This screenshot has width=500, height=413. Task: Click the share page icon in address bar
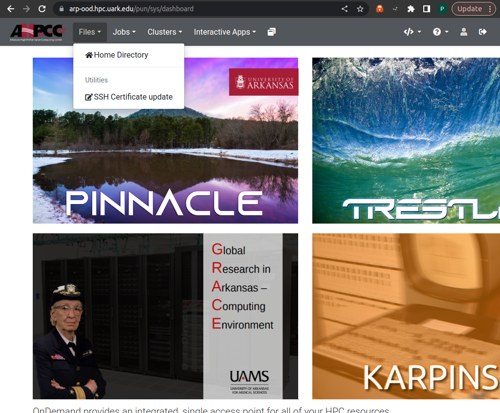pyautogui.click(x=345, y=9)
